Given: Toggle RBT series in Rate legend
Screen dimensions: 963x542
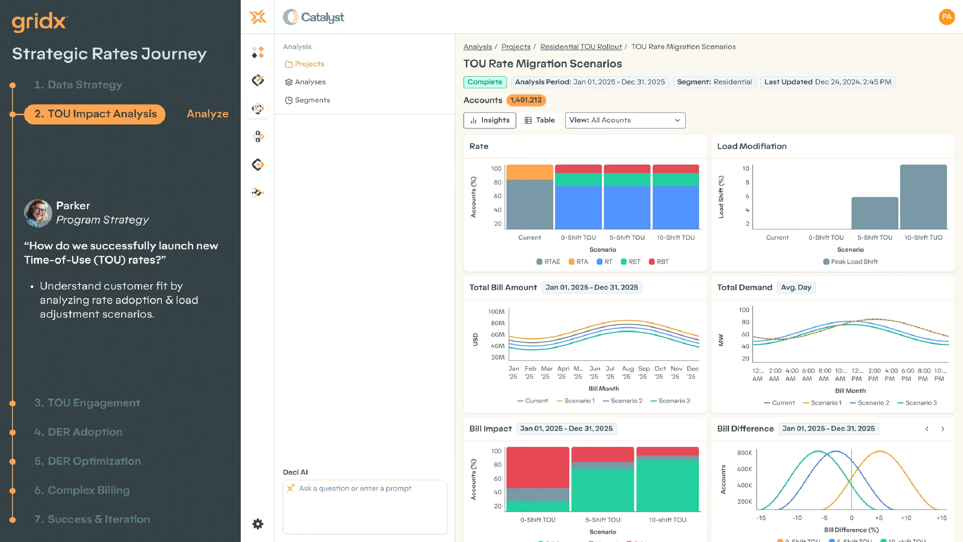Looking at the screenshot, I should pyautogui.click(x=658, y=262).
